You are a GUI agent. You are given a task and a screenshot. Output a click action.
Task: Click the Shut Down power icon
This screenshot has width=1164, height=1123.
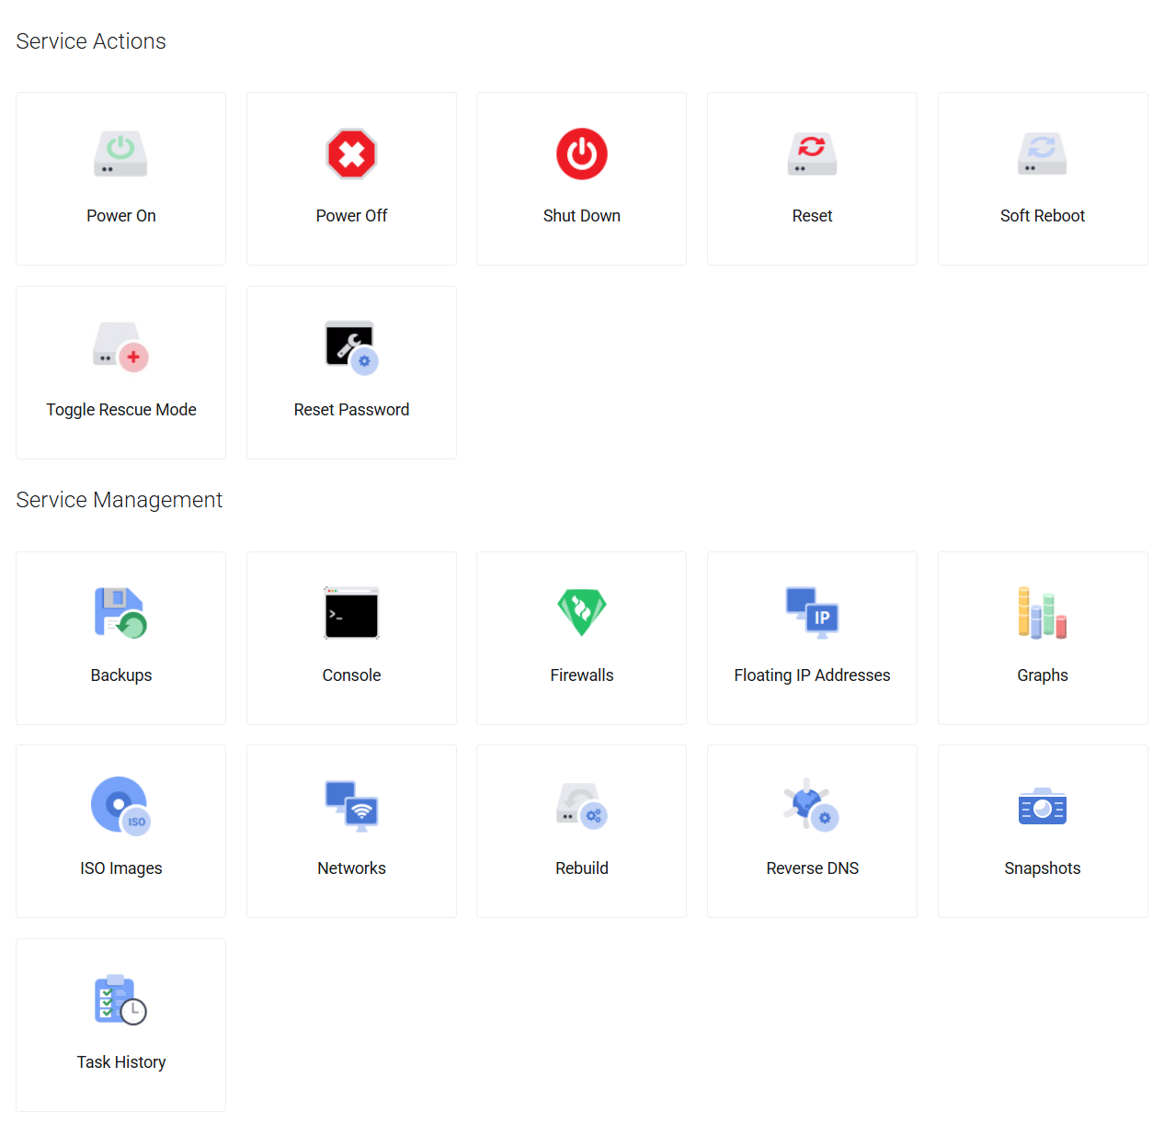point(581,153)
